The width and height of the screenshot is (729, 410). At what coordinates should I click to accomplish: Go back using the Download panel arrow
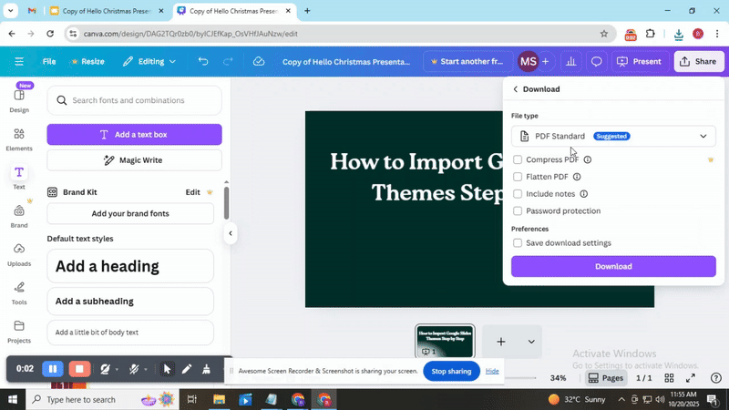[x=515, y=89]
